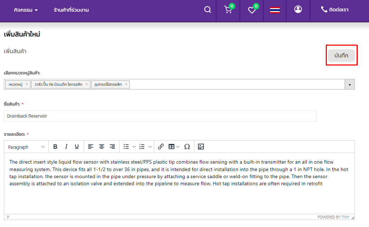
Task: Click the บันทึก save button
Action: pyautogui.click(x=341, y=56)
